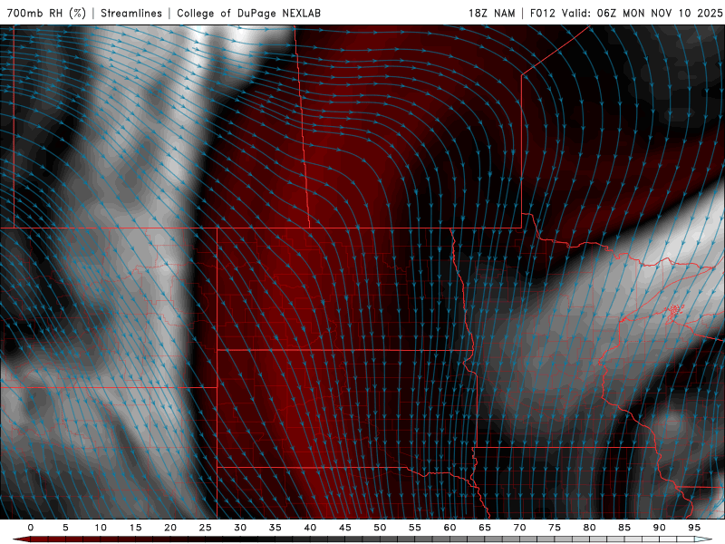
Task: Click the "700mb RH (%)" title text
Action: tap(46, 13)
